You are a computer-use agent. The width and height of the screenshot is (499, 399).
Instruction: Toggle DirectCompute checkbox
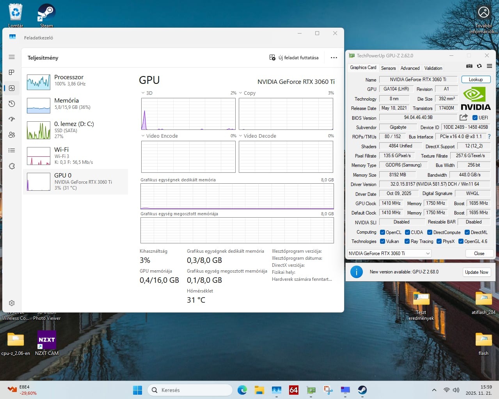(430, 232)
